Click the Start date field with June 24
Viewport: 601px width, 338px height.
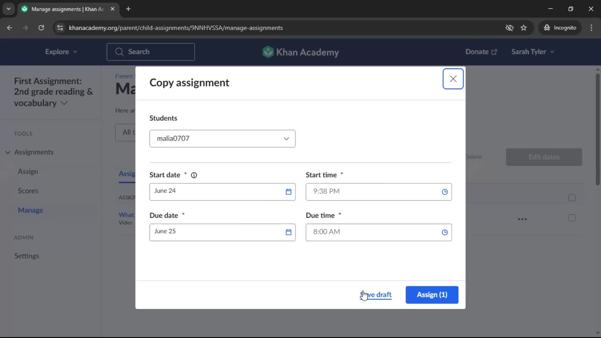point(222,192)
